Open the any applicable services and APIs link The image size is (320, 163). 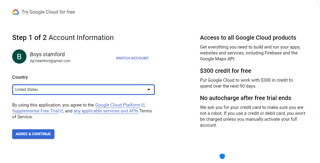pyautogui.click(x=106, y=111)
